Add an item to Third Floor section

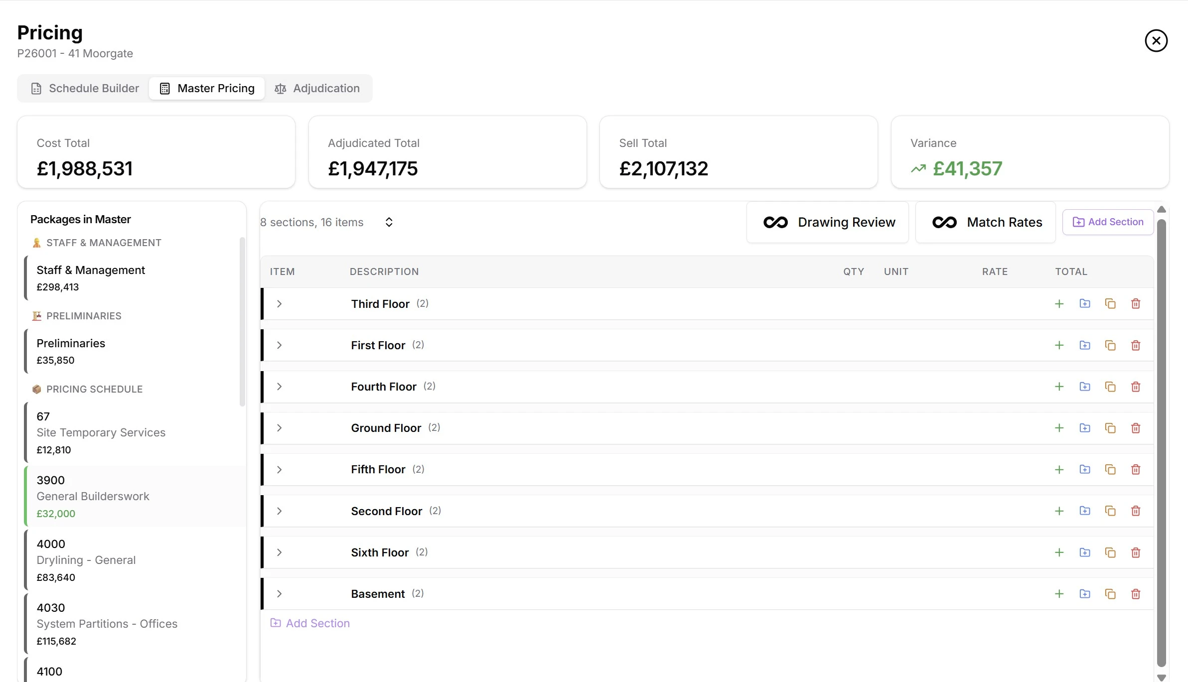(x=1059, y=303)
